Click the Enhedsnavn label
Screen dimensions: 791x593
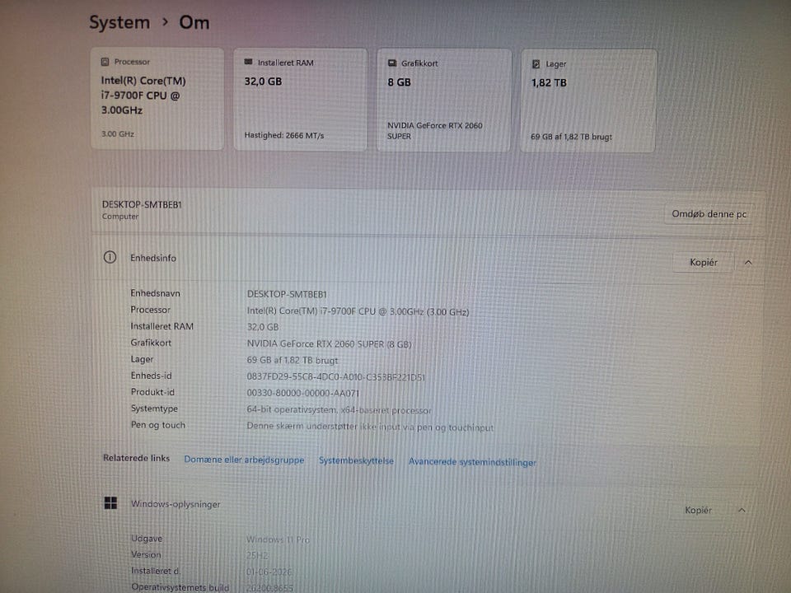tap(155, 293)
